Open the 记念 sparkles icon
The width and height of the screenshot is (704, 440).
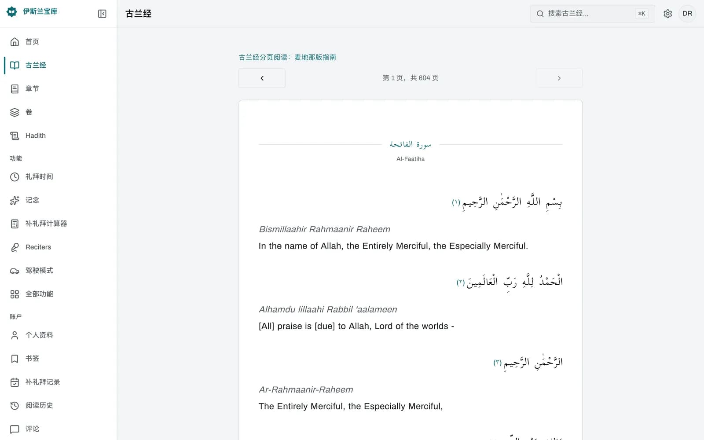click(x=15, y=200)
